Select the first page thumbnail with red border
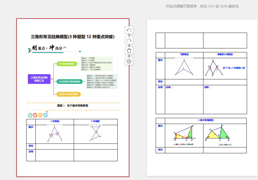 tap(73, 97)
